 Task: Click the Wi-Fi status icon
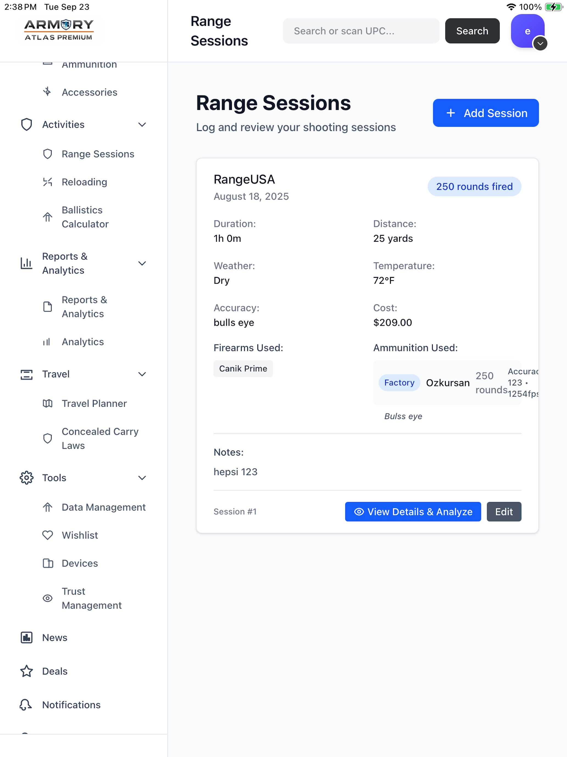coord(511,7)
